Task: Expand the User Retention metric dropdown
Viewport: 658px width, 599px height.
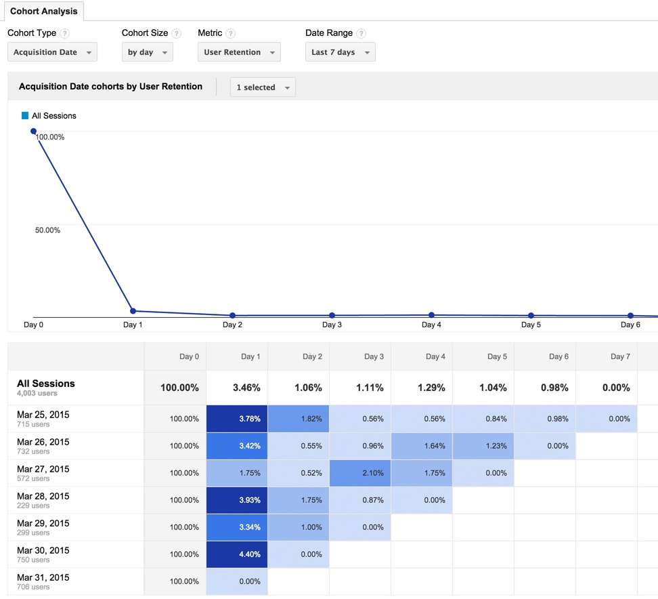Action: point(238,52)
